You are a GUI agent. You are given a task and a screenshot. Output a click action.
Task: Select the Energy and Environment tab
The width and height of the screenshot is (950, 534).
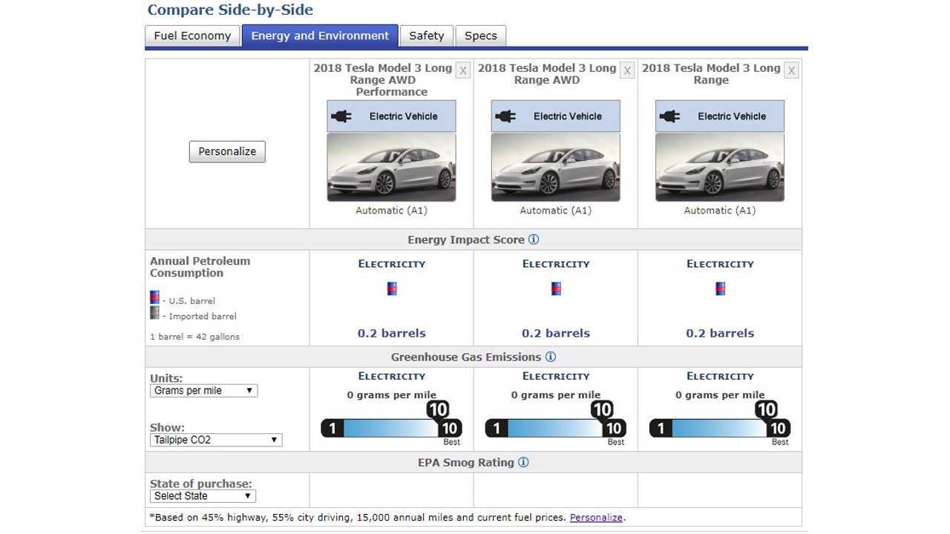(x=320, y=36)
